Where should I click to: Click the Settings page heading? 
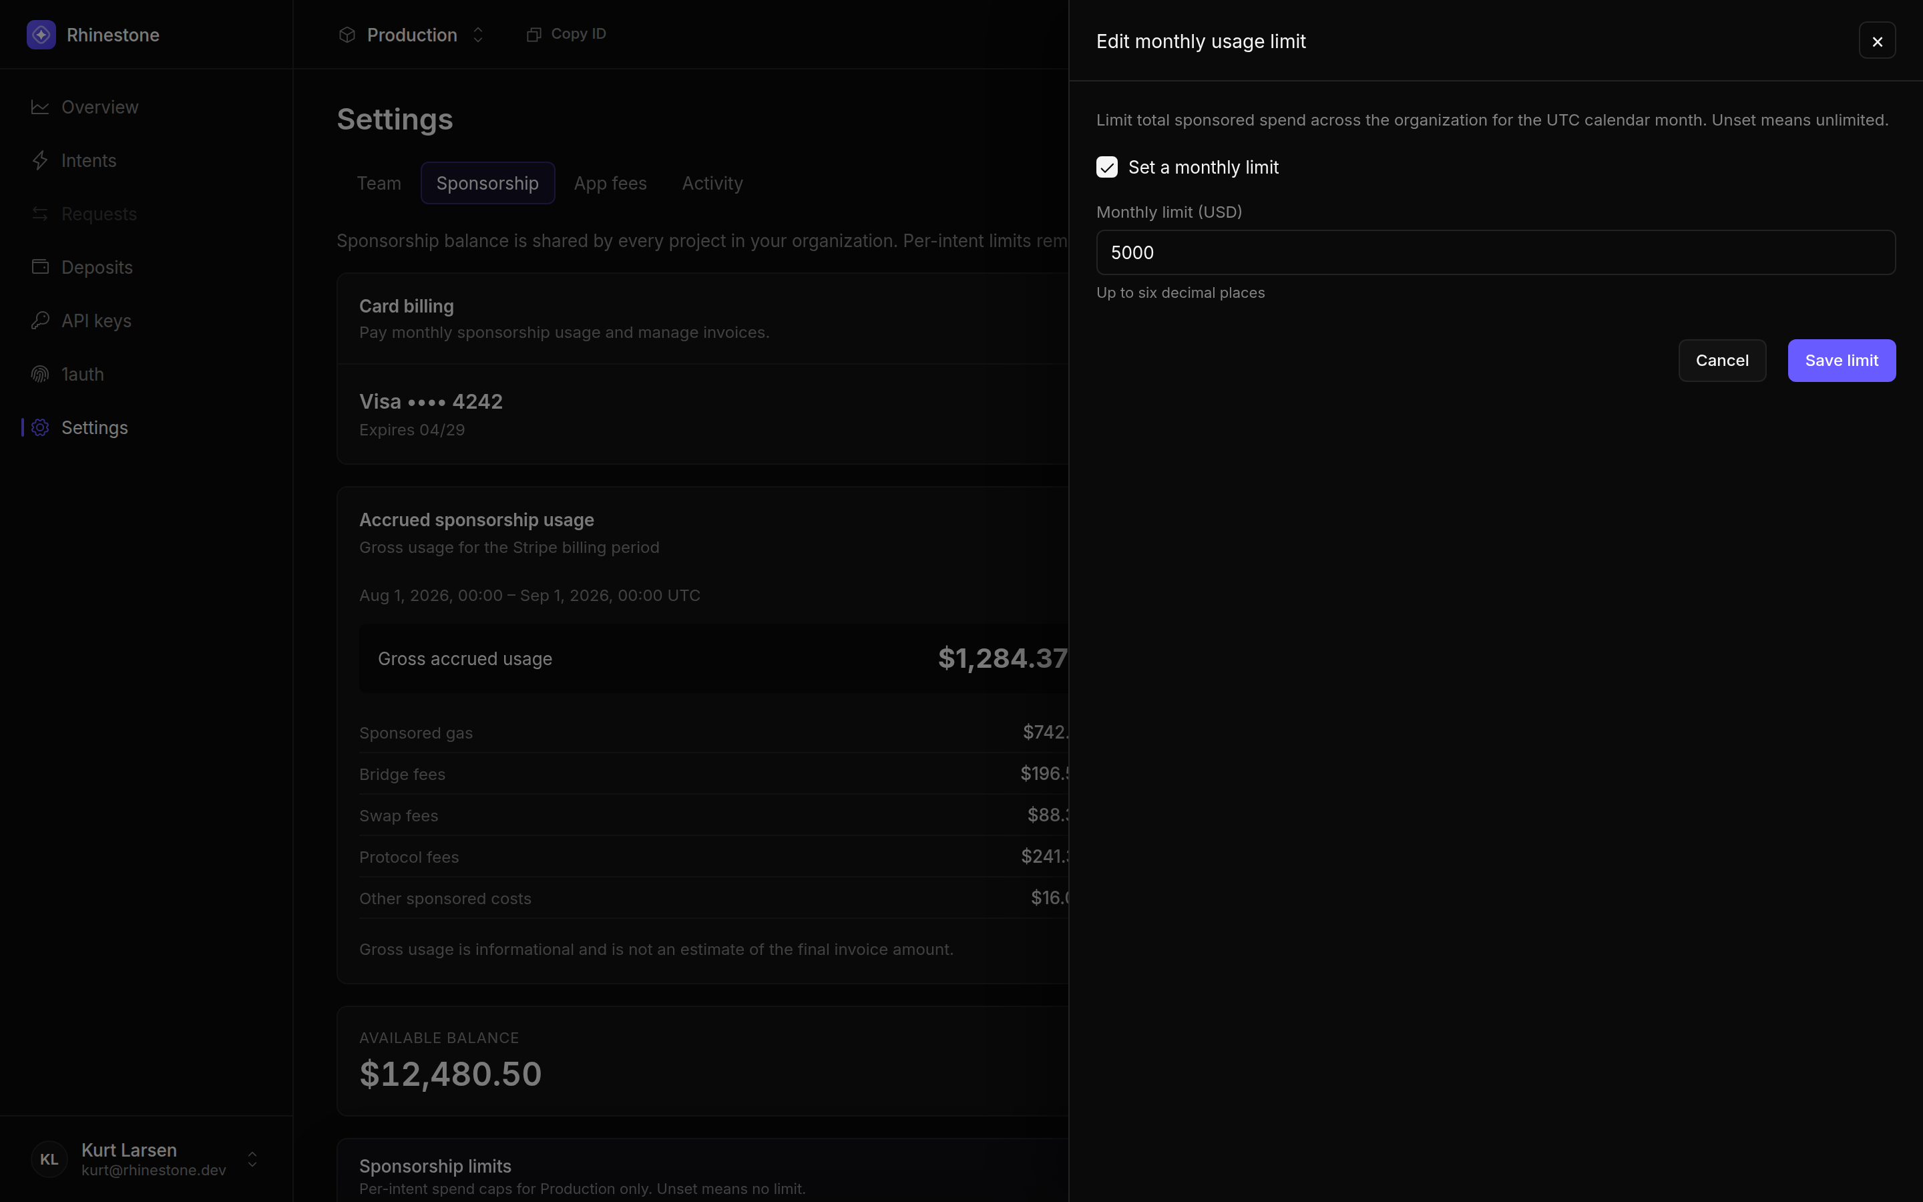click(x=395, y=120)
